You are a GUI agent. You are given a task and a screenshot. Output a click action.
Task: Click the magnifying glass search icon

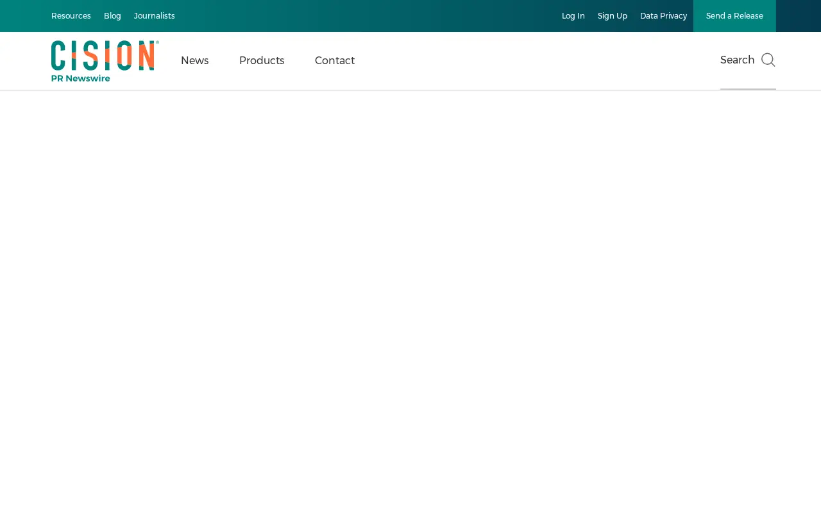tap(768, 60)
